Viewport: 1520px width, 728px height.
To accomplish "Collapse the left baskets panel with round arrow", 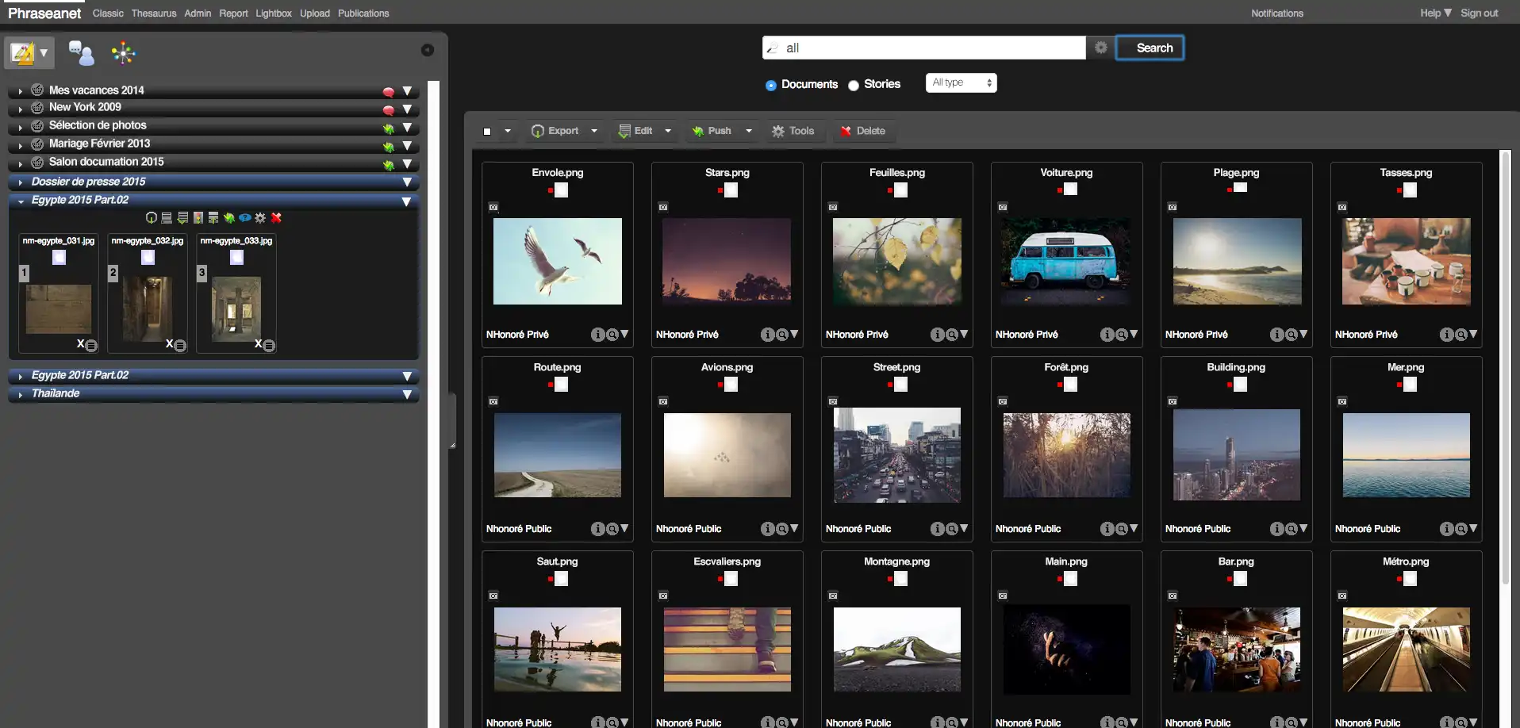I will coord(428,50).
